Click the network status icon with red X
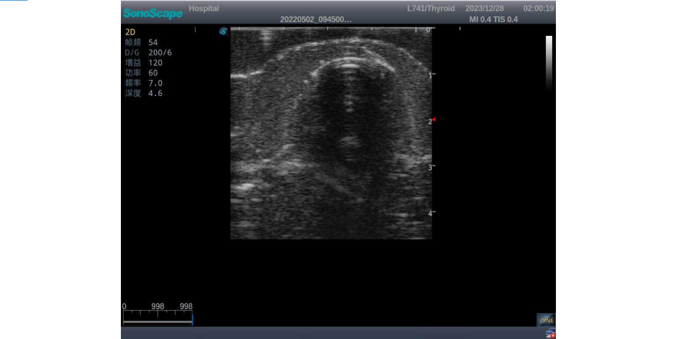The width and height of the screenshot is (684, 339). click(550, 333)
